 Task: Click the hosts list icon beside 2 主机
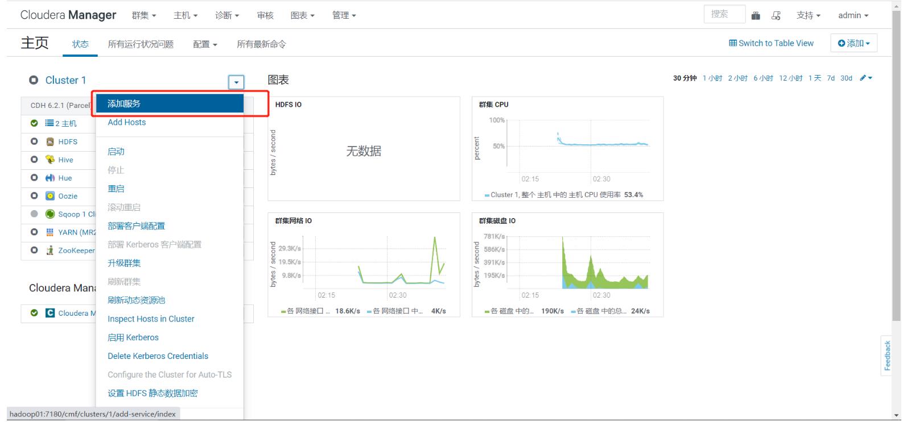[x=50, y=123]
